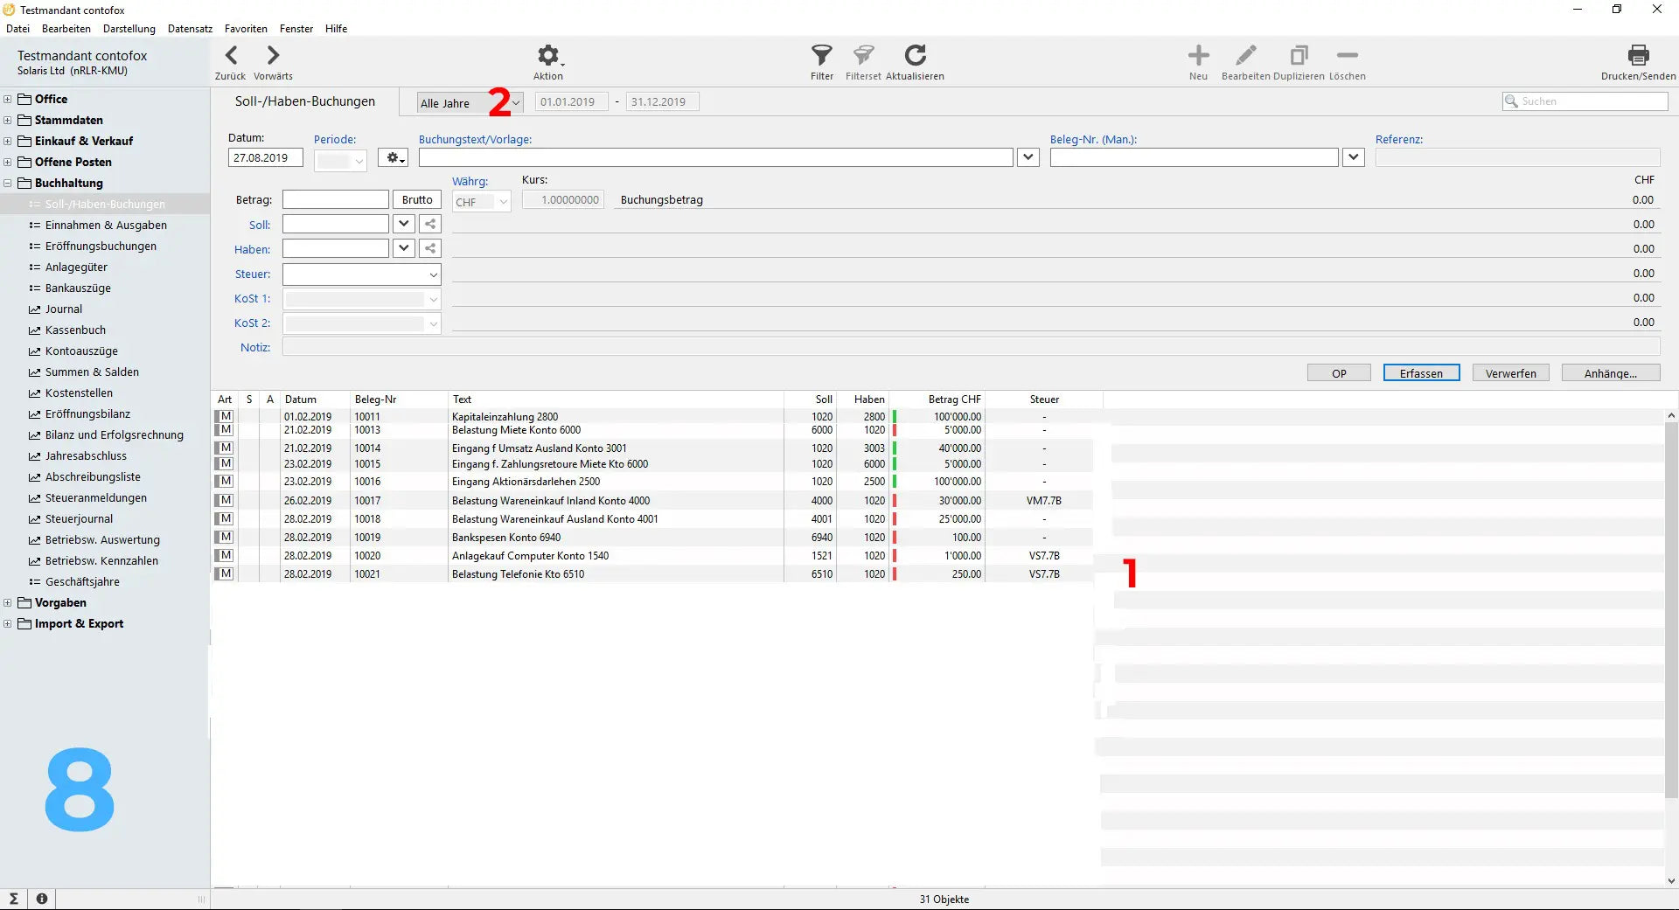Click the Filter funnel icon
The image size is (1679, 910).
point(821,56)
